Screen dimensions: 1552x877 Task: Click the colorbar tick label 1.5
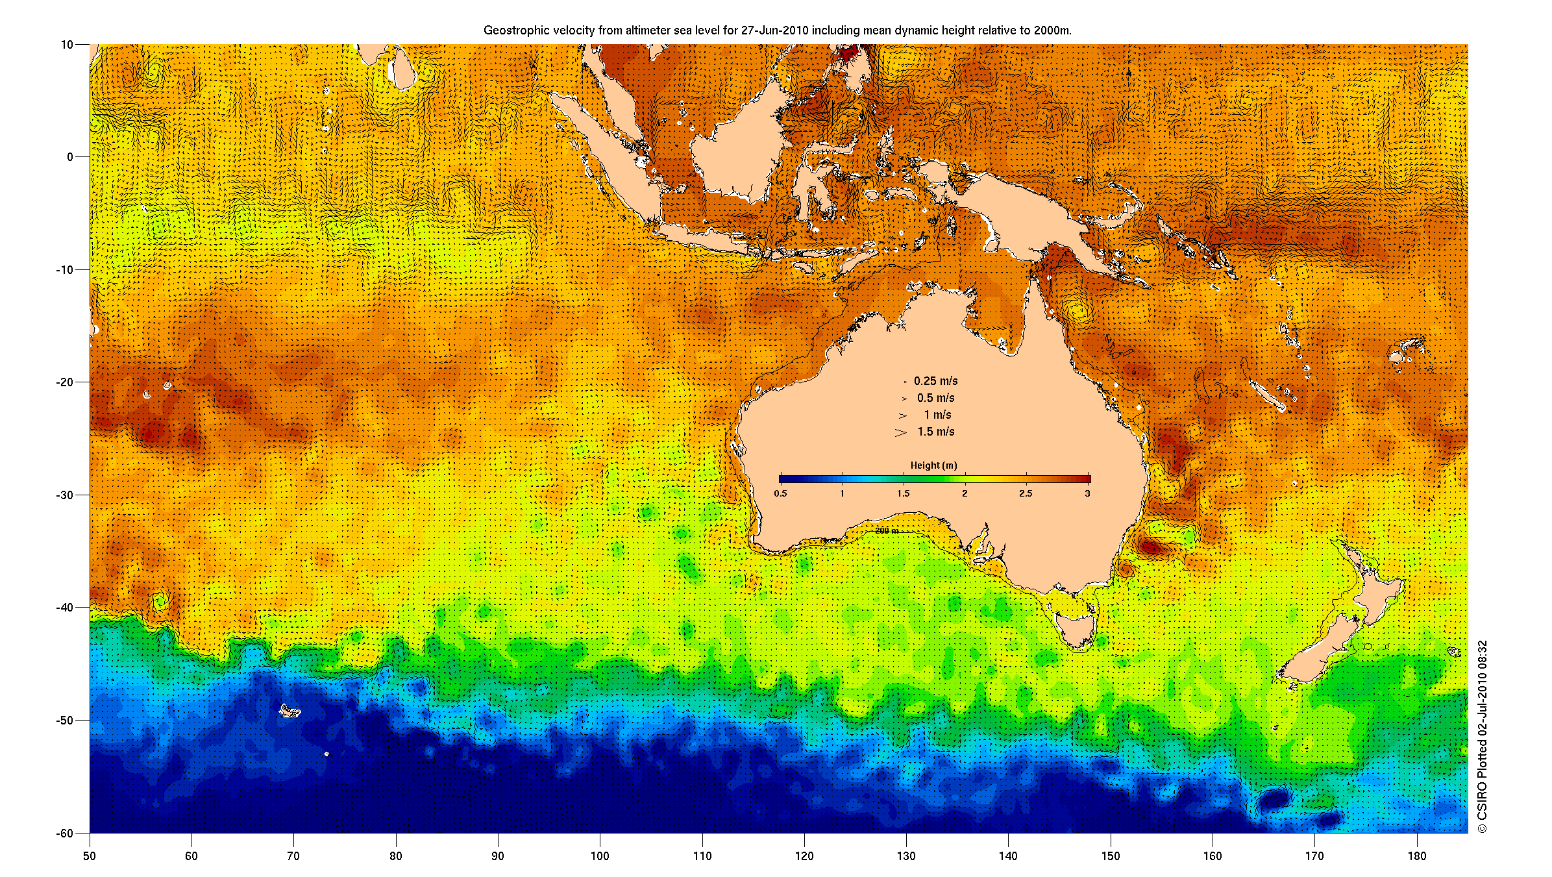903,493
